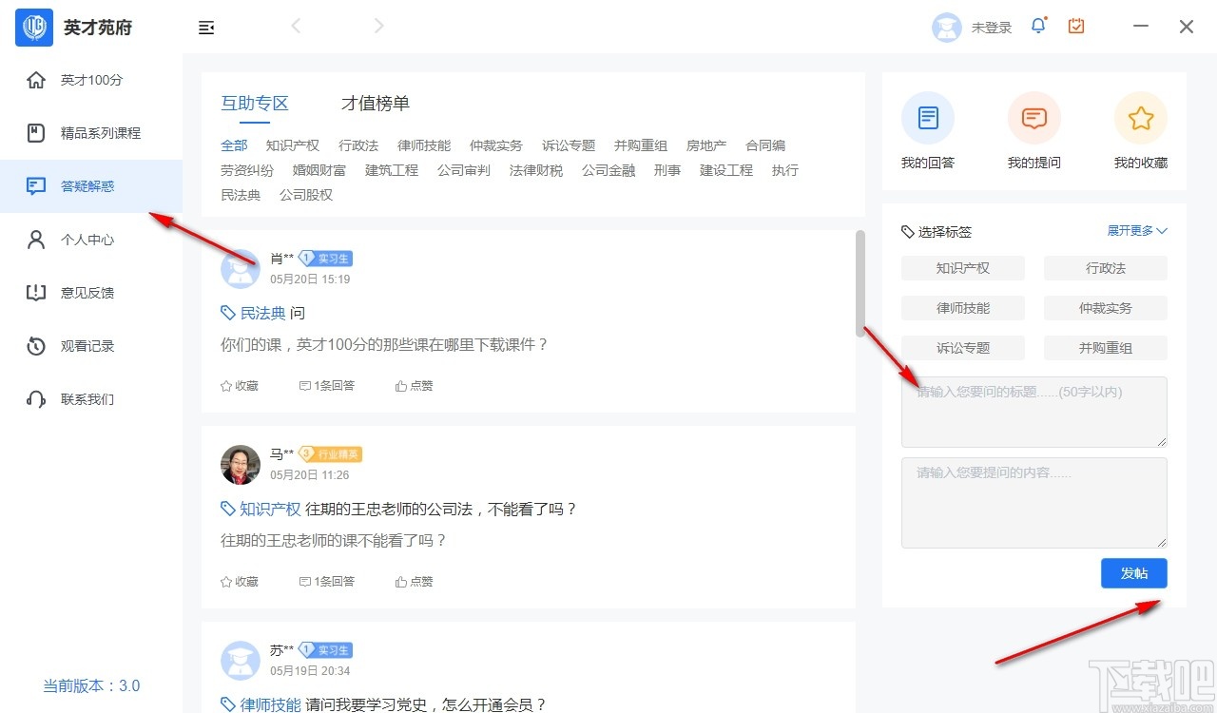Toggle the 仲裁实务 tag selection
The image size is (1217, 713).
click(x=1105, y=308)
